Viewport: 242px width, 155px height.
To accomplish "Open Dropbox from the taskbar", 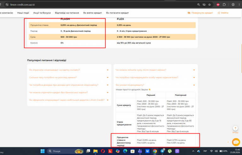I will (147, 151).
